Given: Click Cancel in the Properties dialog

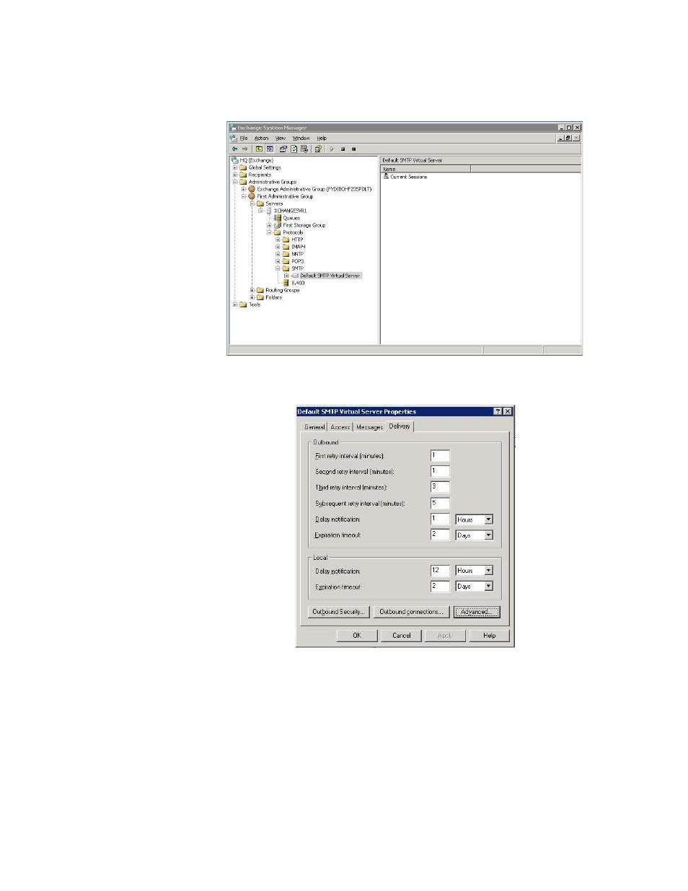Looking at the screenshot, I should [402, 636].
